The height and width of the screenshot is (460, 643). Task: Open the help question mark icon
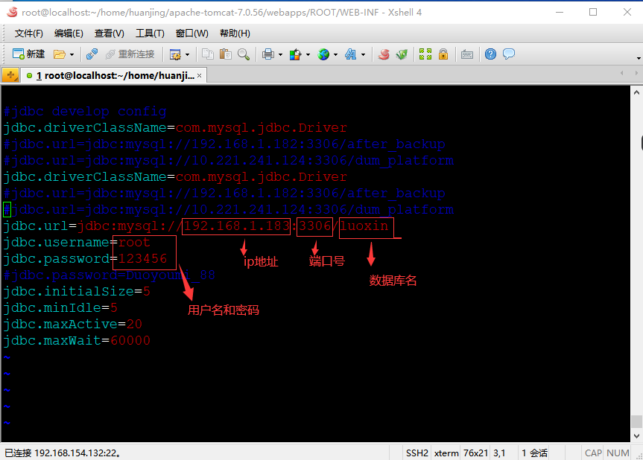(490, 54)
